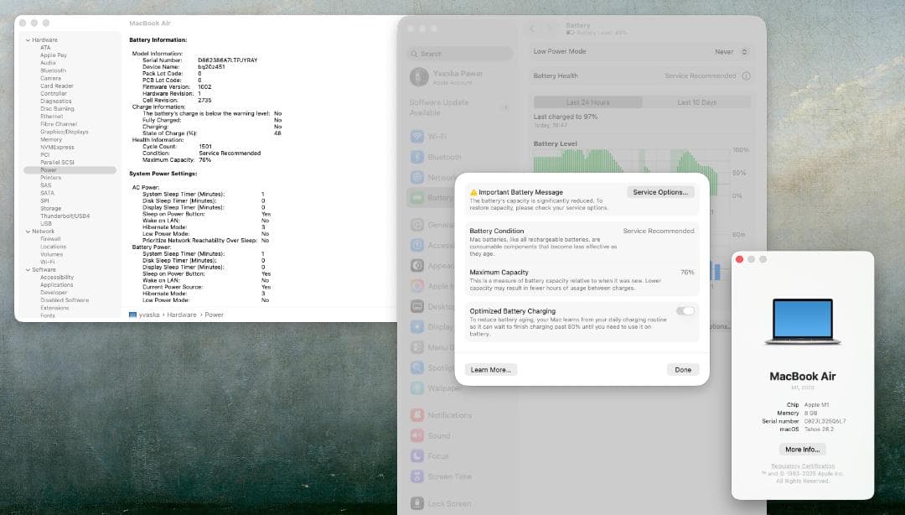905x515 pixels.
Task: Open Spotlight icon in System Settings sidebar
Action: coord(417,367)
